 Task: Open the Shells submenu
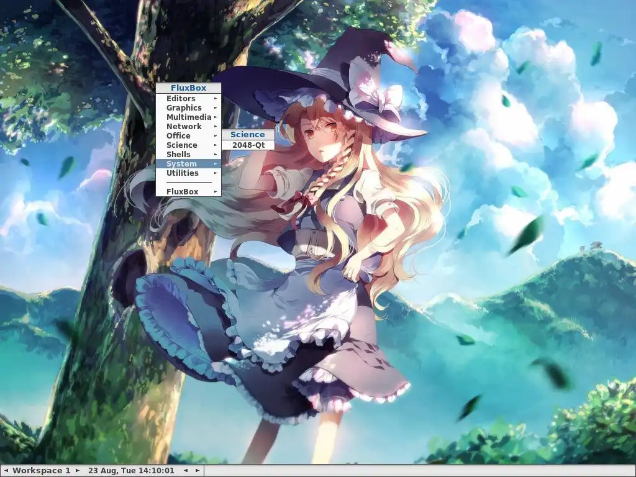click(x=188, y=155)
